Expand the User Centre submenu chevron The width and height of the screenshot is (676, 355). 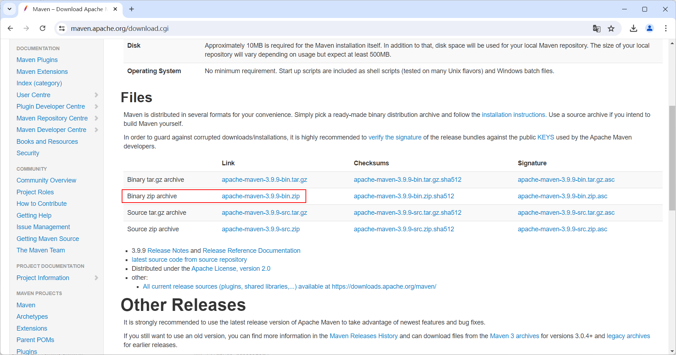(x=96, y=95)
